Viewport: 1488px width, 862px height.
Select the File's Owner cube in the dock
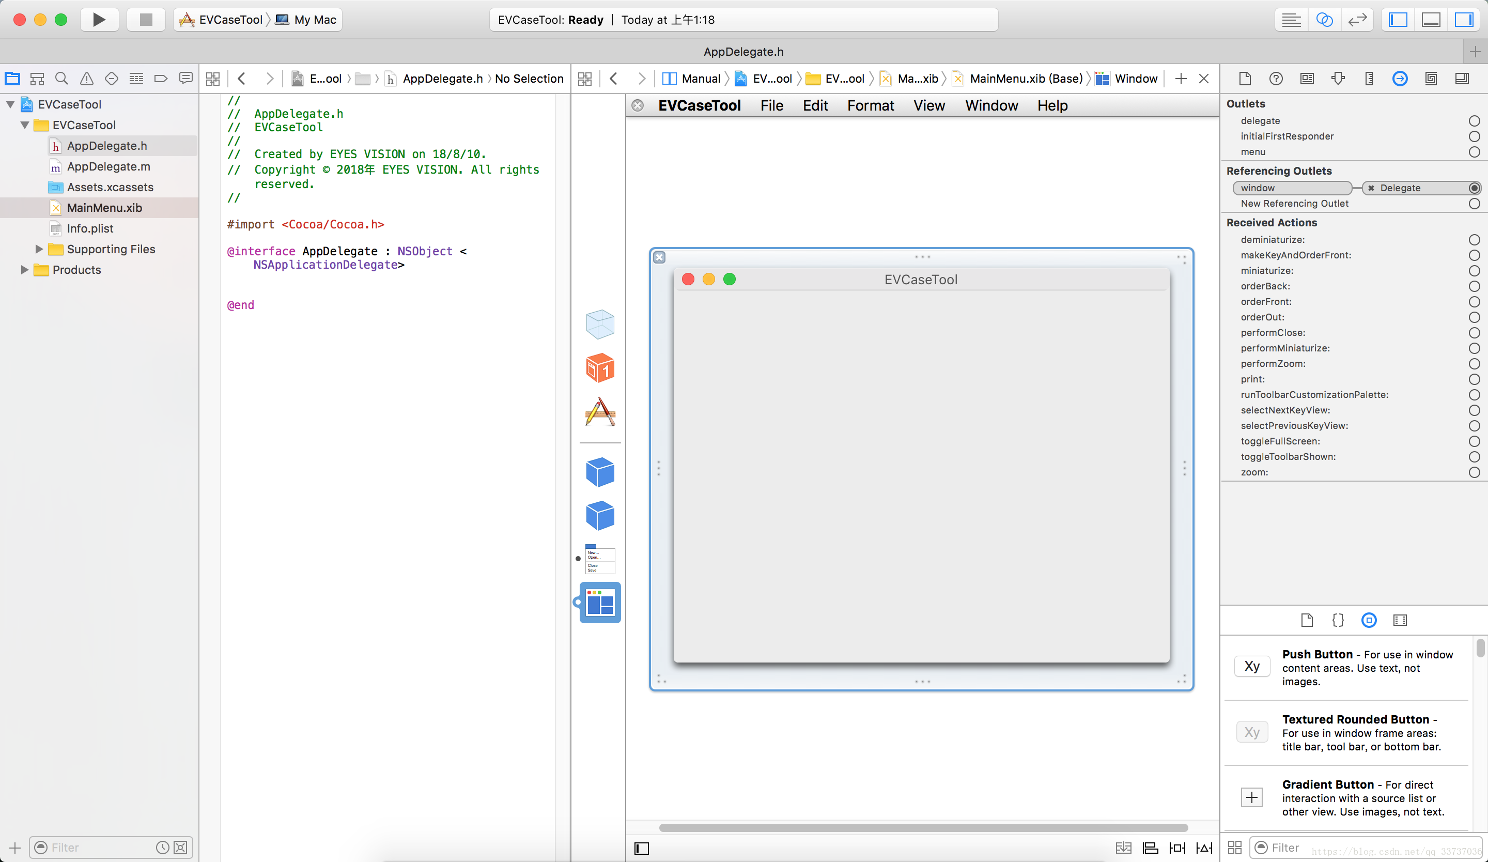(600, 325)
